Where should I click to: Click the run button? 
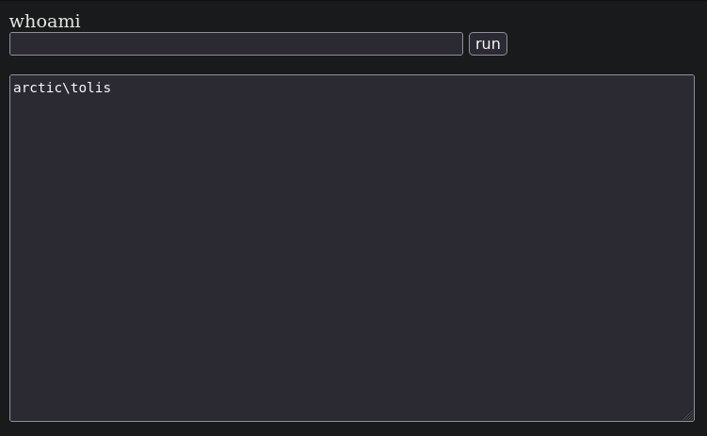488,43
